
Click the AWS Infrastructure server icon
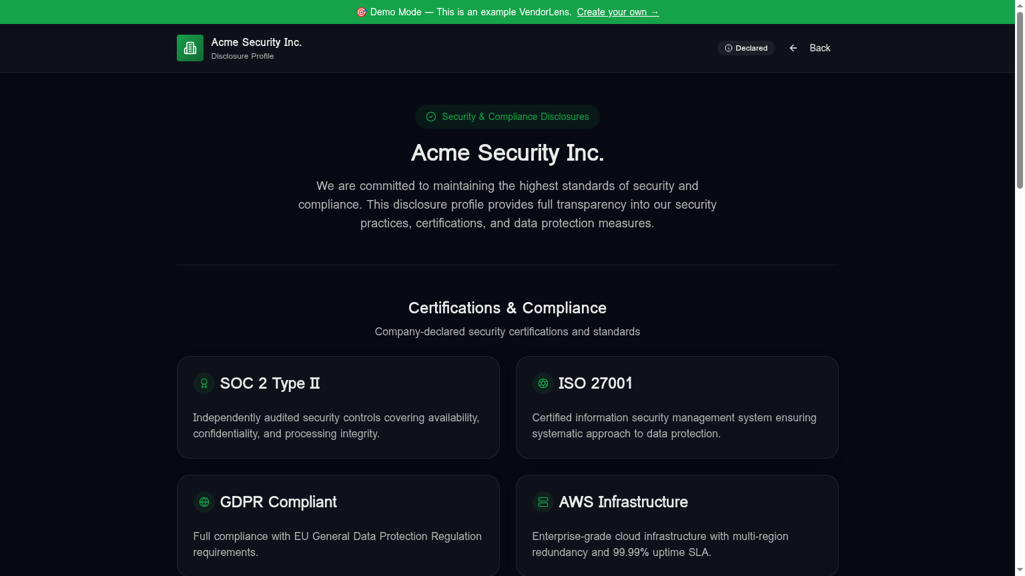(543, 502)
